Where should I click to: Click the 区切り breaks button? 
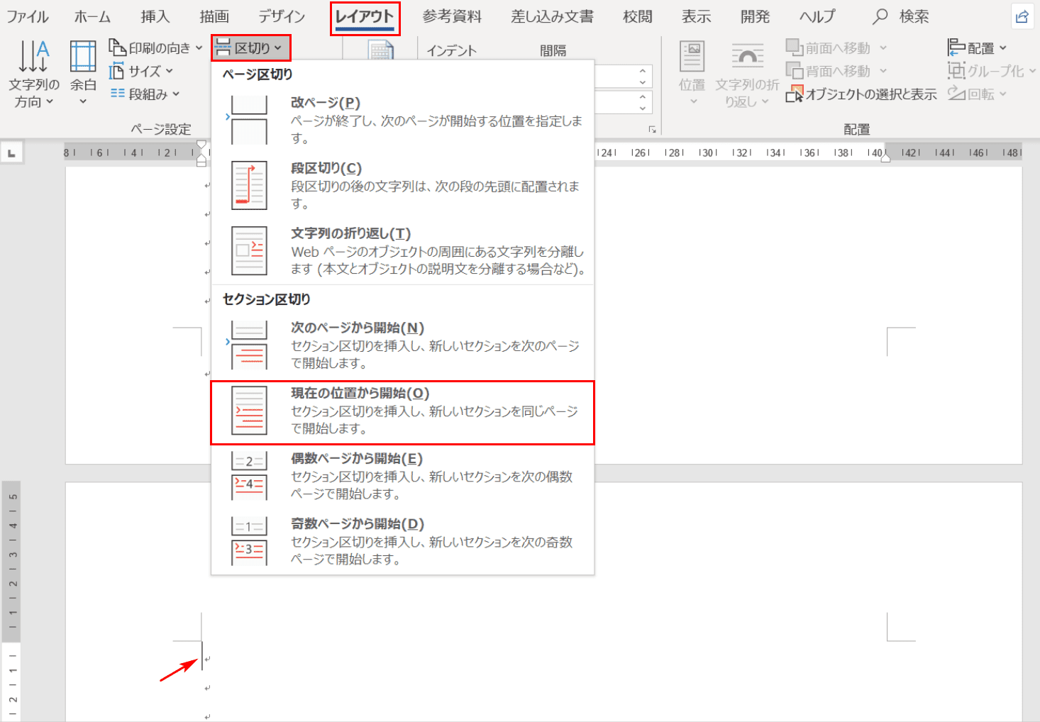[x=250, y=48]
